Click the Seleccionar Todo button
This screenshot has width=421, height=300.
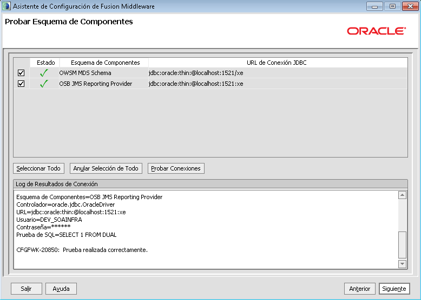pyautogui.click(x=38, y=168)
